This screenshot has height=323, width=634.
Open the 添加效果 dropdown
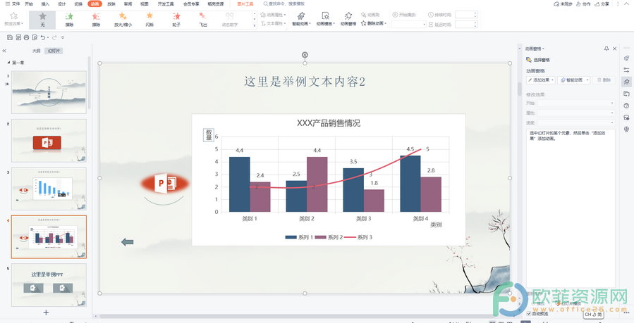click(541, 80)
